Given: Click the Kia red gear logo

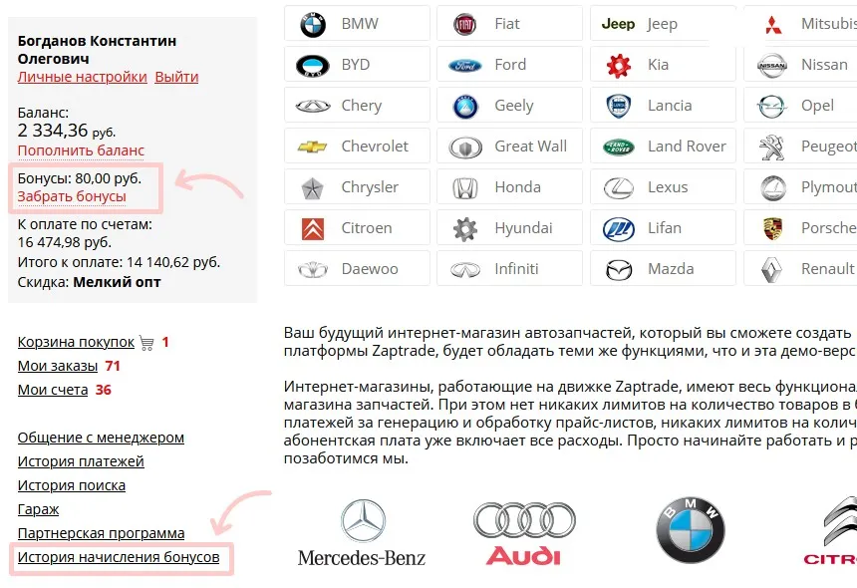Looking at the screenshot, I should (619, 66).
